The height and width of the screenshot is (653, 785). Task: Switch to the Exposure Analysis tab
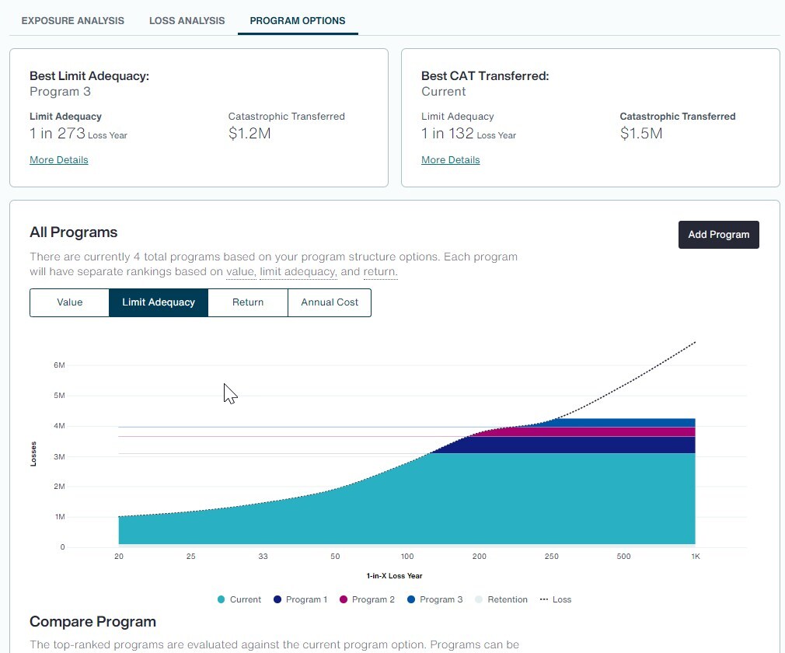click(72, 20)
